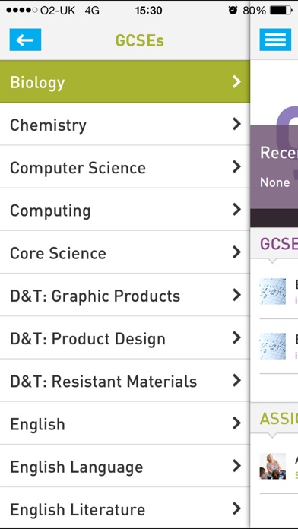Tap the GCSEs header title

(139, 40)
